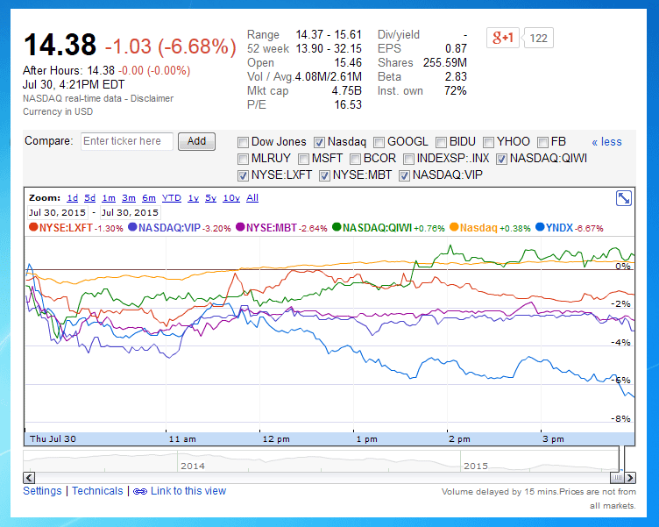Click the 2014 overview timeline region
The image size is (659, 527).
pos(193,466)
